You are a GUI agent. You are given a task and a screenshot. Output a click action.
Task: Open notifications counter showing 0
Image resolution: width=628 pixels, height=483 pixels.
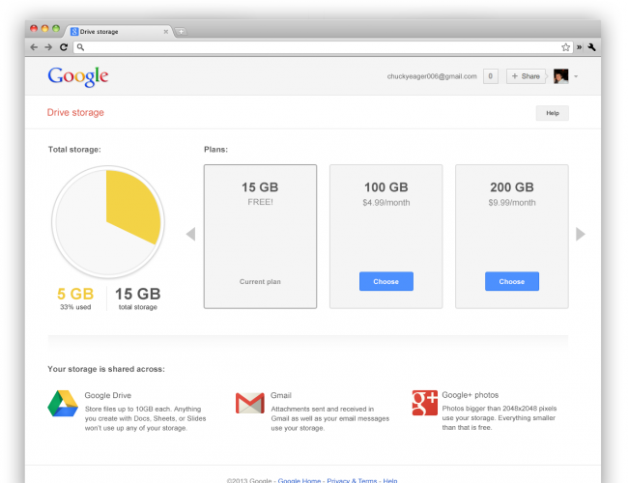tap(491, 76)
